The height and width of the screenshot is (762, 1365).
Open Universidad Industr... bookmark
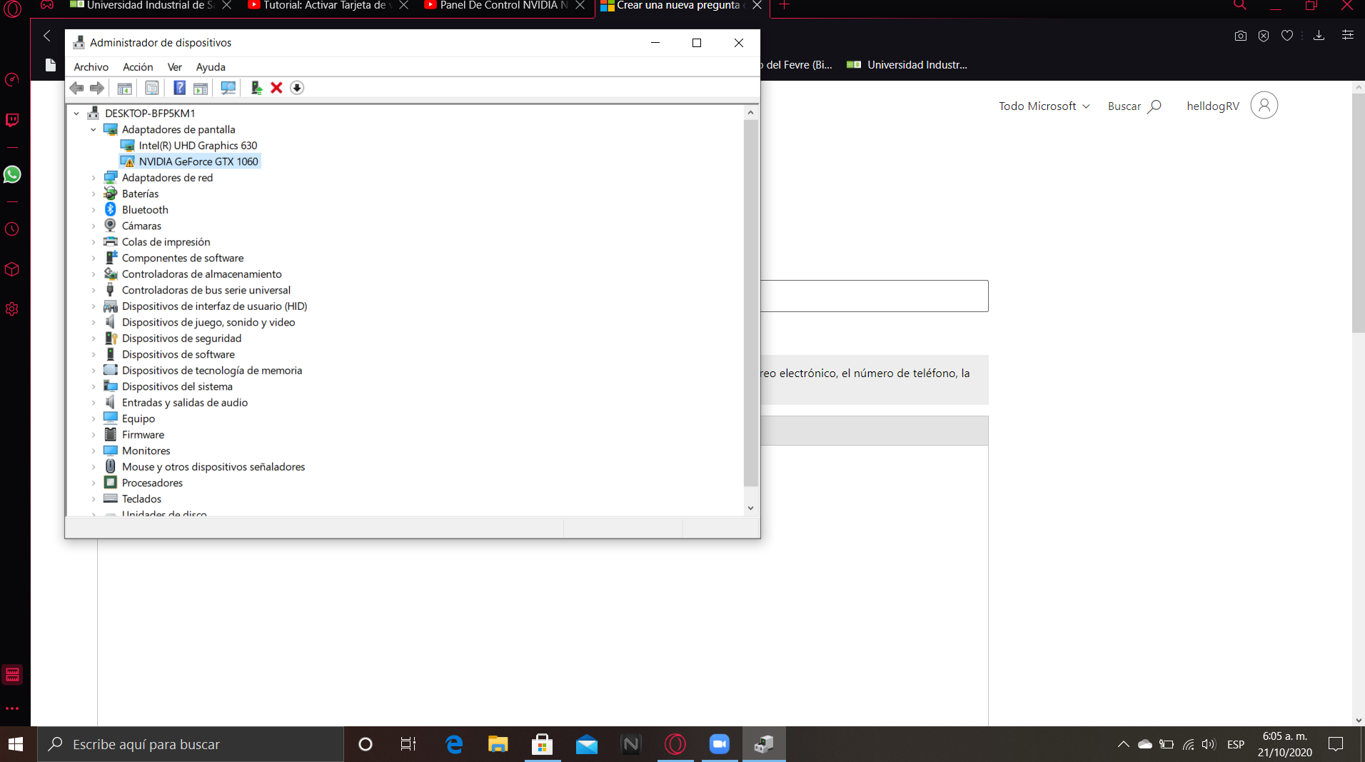click(x=907, y=65)
